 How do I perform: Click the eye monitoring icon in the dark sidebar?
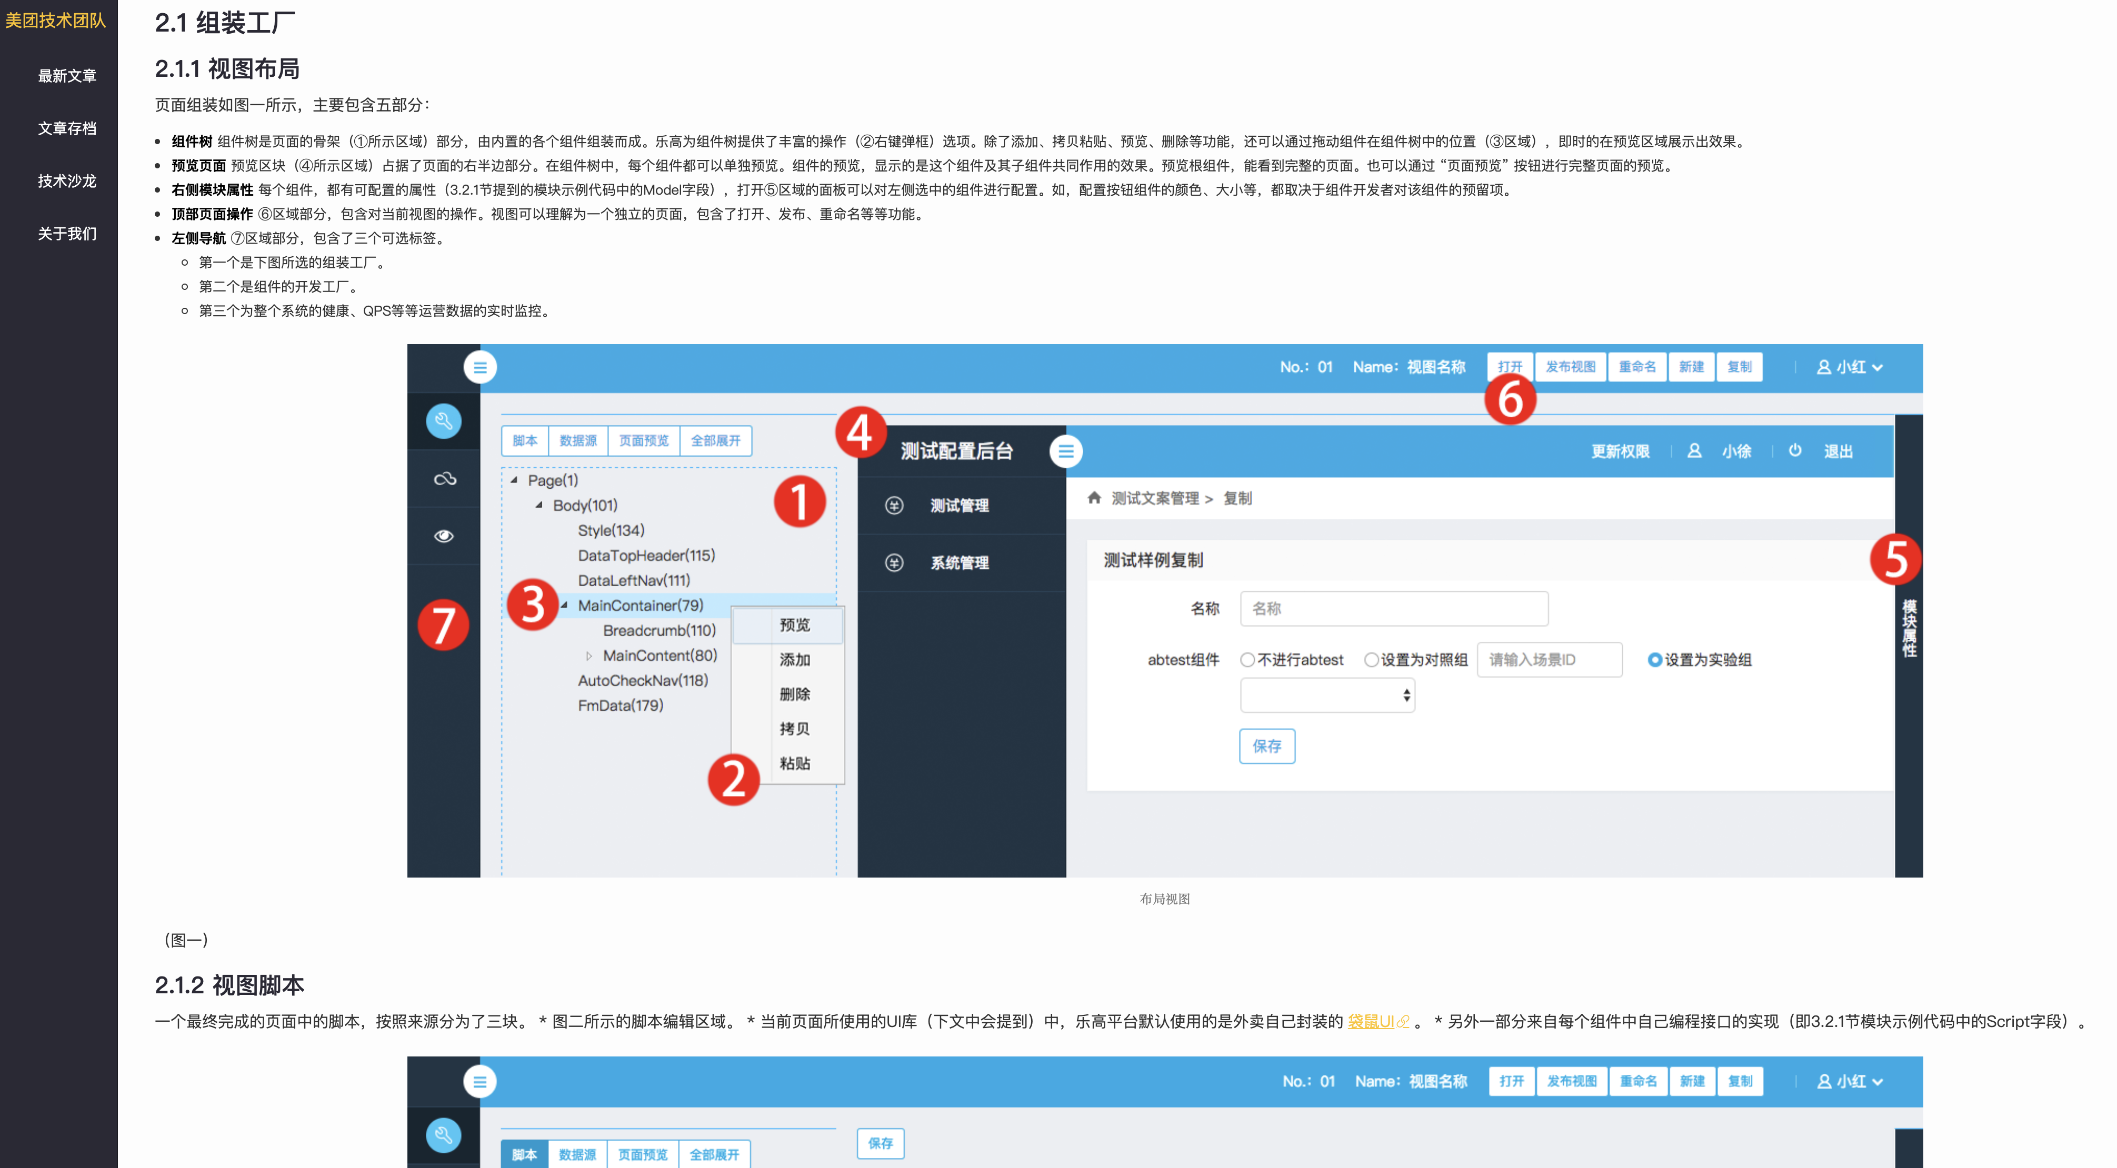click(x=444, y=536)
